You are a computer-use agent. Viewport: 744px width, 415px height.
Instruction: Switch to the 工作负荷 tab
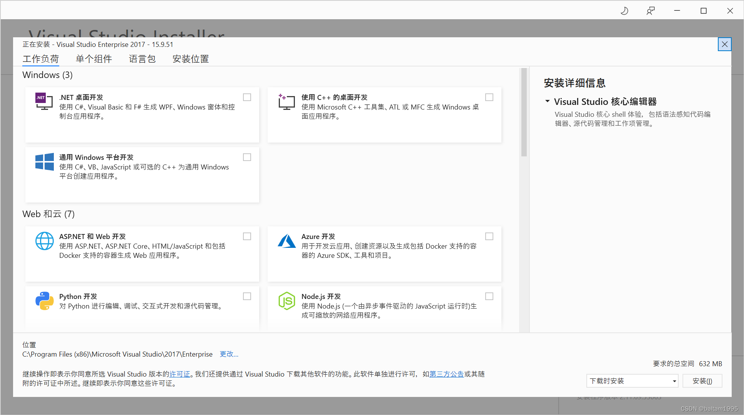pyautogui.click(x=41, y=59)
